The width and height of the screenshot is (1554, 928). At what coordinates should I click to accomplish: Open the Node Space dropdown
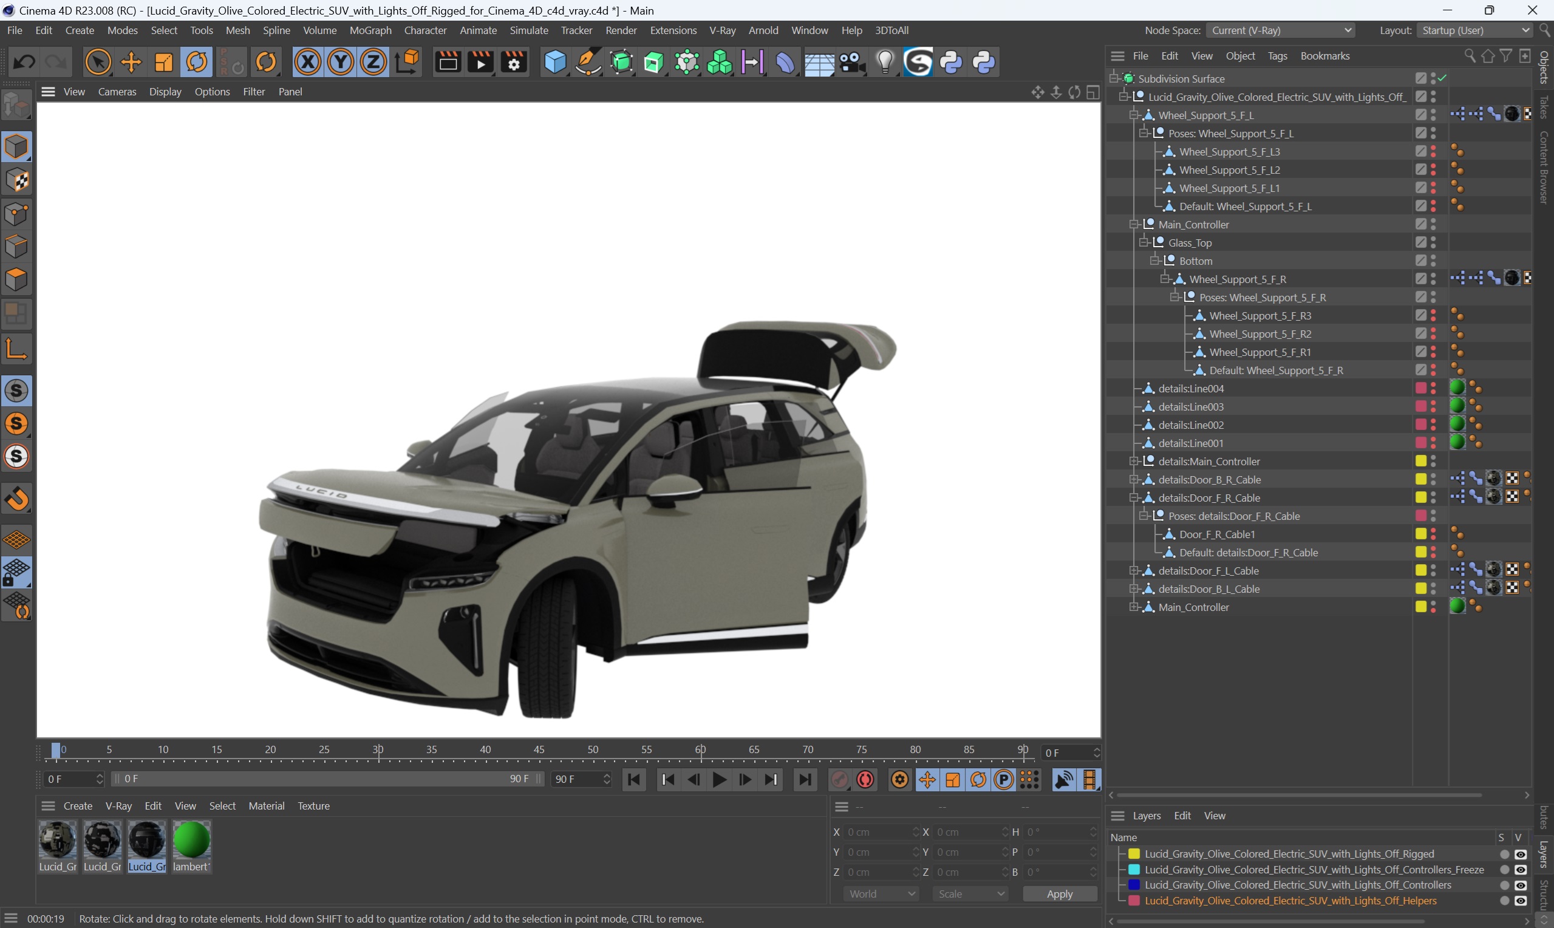[x=1280, y=30]
